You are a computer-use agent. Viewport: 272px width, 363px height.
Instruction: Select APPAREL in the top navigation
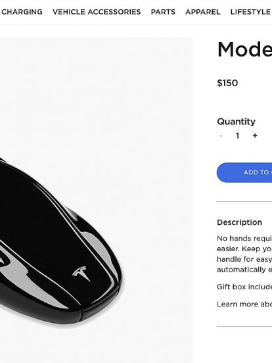pos(203,12)
